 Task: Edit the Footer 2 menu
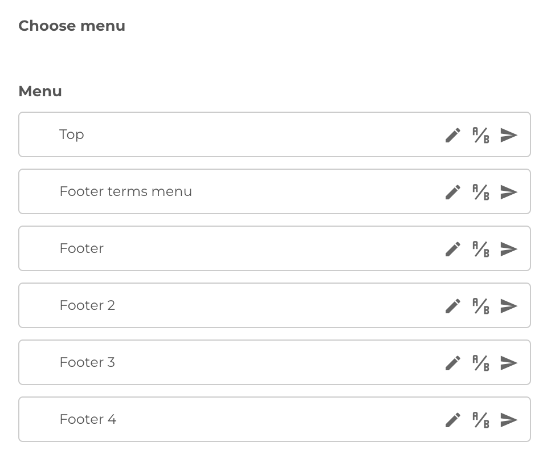[452, 305]
